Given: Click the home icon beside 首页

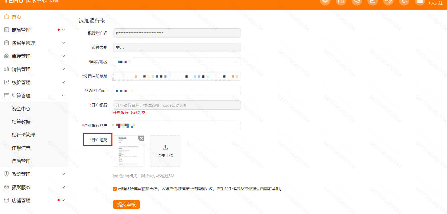Looking at the screenshot, I should coord(7,17).
